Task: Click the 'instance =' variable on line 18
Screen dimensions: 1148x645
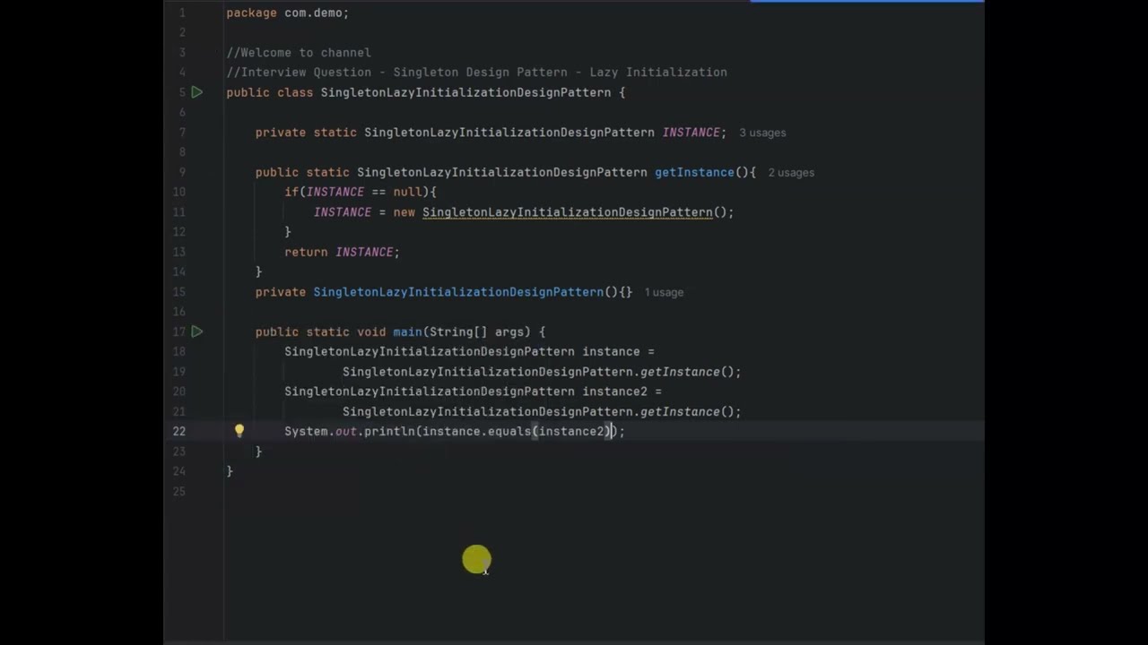Action: 618,351
